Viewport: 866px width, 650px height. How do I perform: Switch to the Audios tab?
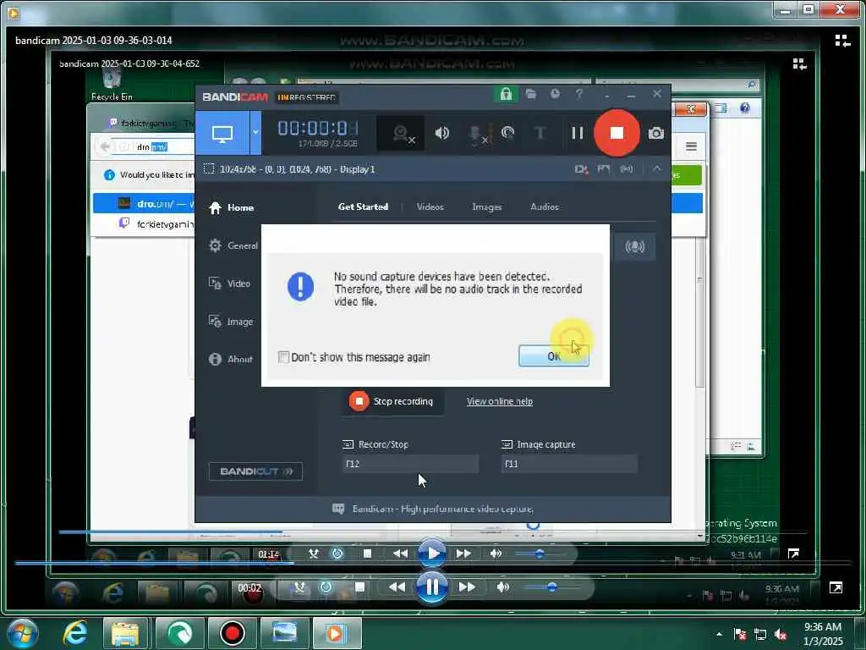point(545,207)
